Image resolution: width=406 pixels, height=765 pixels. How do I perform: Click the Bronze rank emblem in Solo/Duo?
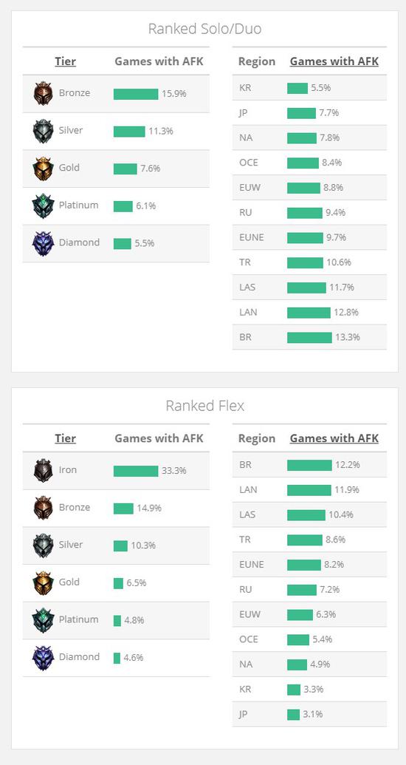click(x=44, y=94)
